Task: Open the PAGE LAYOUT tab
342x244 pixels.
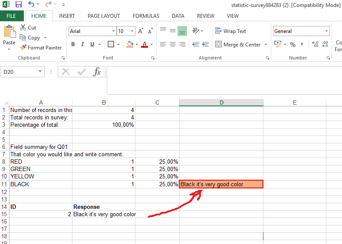Action: coord(104,16)
